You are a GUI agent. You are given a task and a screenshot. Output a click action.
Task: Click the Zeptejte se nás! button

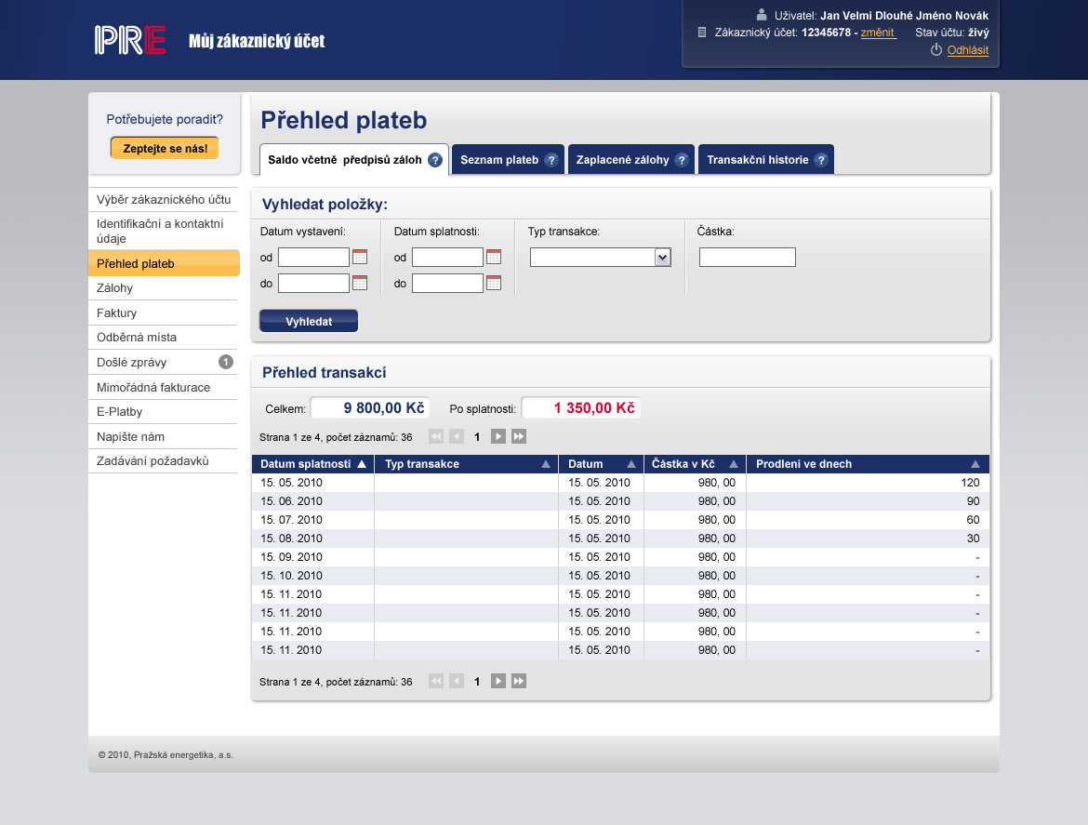(x=166, y=148)
